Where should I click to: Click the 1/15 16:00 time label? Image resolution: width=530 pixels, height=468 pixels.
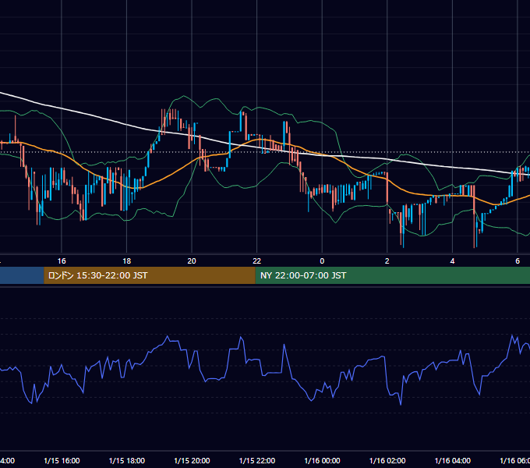(62, 460)
